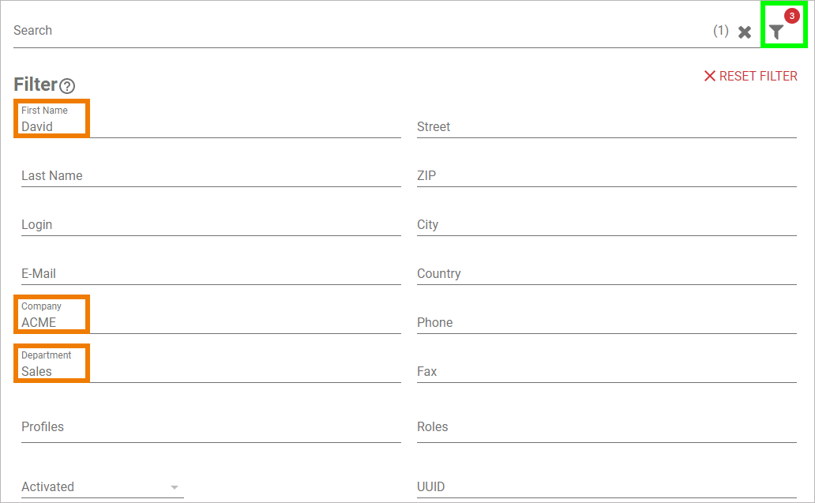Focus the Last Name filter field
815x503 pixels.
tap(210, 176)
